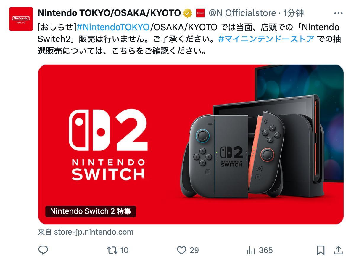Click the like count 29
This screenshot has width=351, height=263.
click(194, 250)
